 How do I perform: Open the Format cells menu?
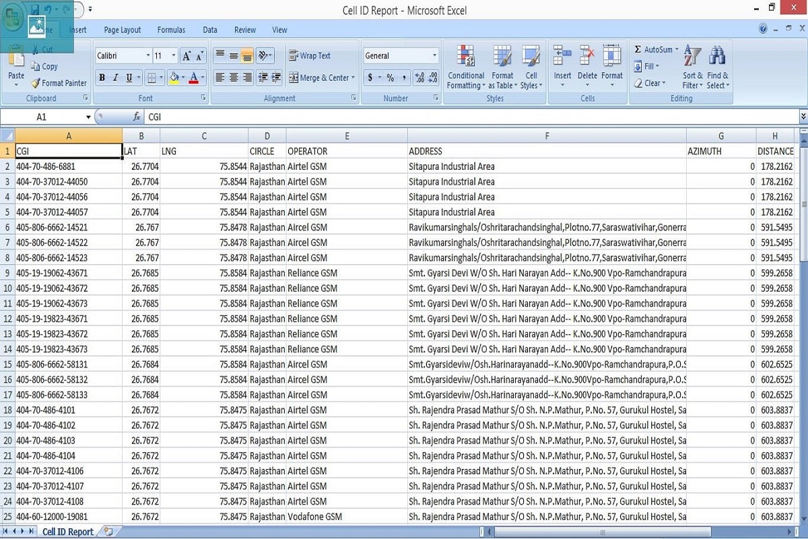click(x=611, y=66)
